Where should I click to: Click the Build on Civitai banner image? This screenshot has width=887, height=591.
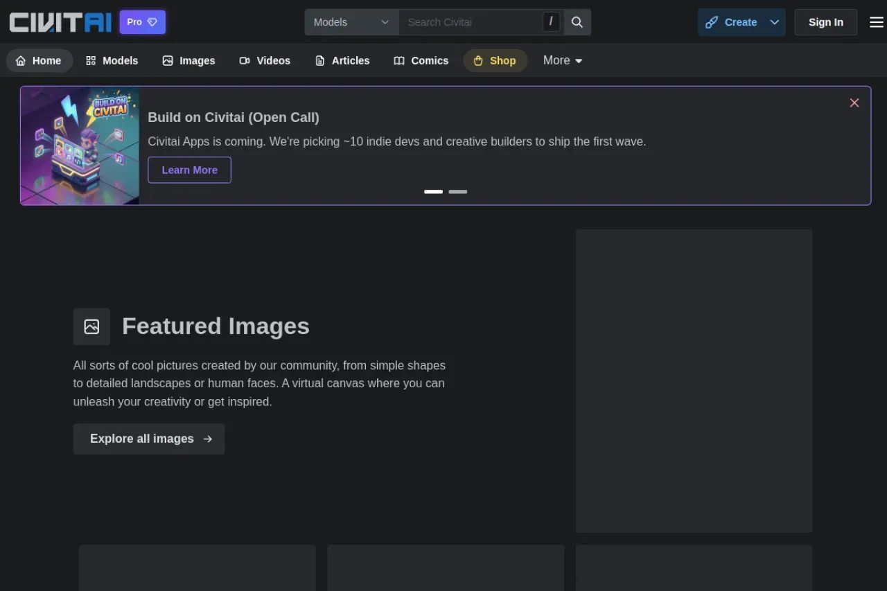click(80, 145)
